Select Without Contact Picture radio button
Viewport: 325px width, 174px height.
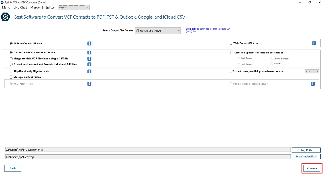click(x=11, y=43)
